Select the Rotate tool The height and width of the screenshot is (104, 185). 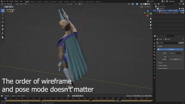pos(3,22)
